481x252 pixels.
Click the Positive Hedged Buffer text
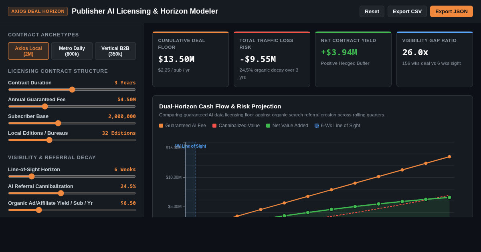tap(345, 63)
